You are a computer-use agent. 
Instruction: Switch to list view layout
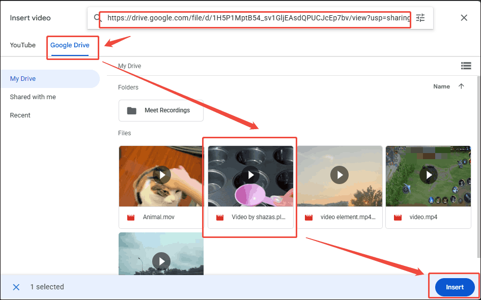pyautogui.click(x=466, y=66)
